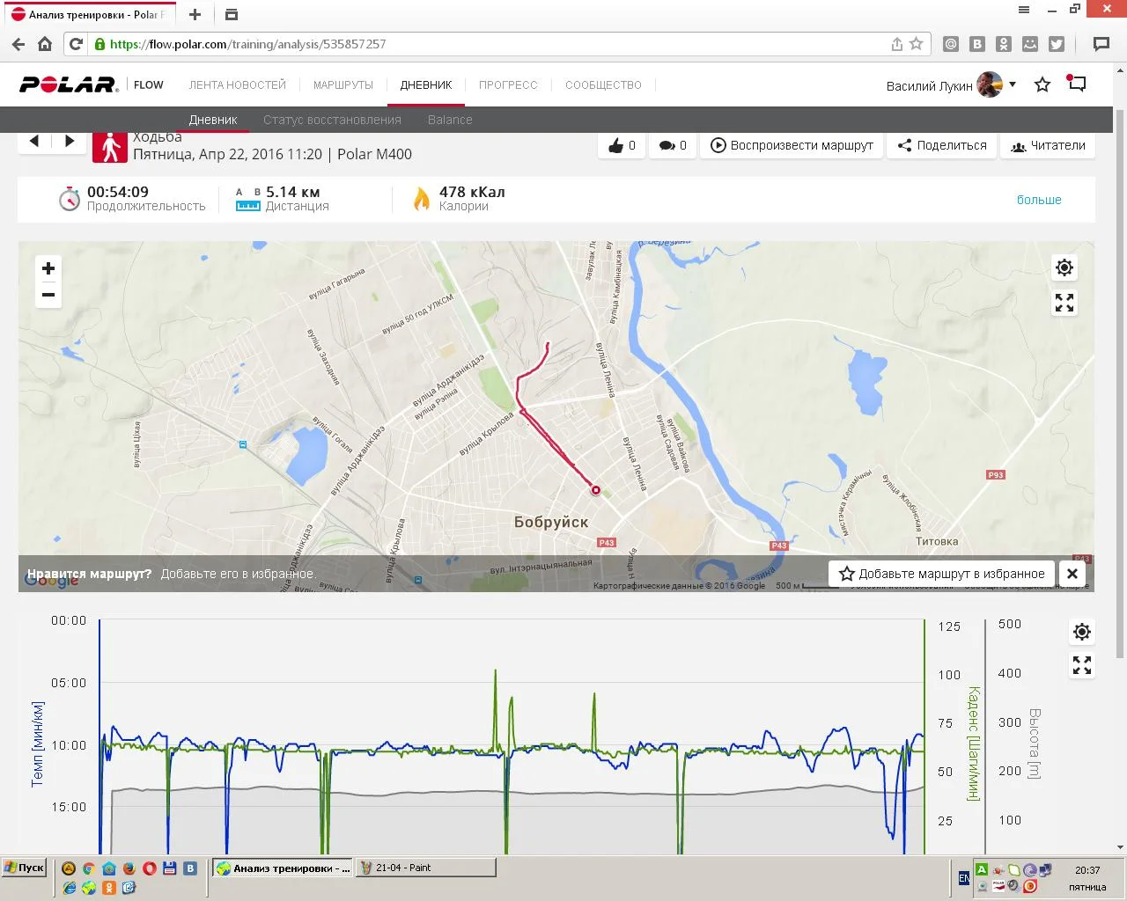The width and height of the screenshot is (1127, 901).
Task: Expand the route map to fullscreen
Action: click(x=1064, y=303)
